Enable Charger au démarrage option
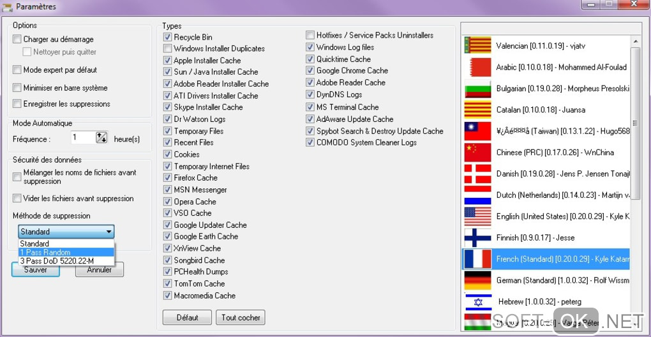Screen dimensions: 651x337 17,40
